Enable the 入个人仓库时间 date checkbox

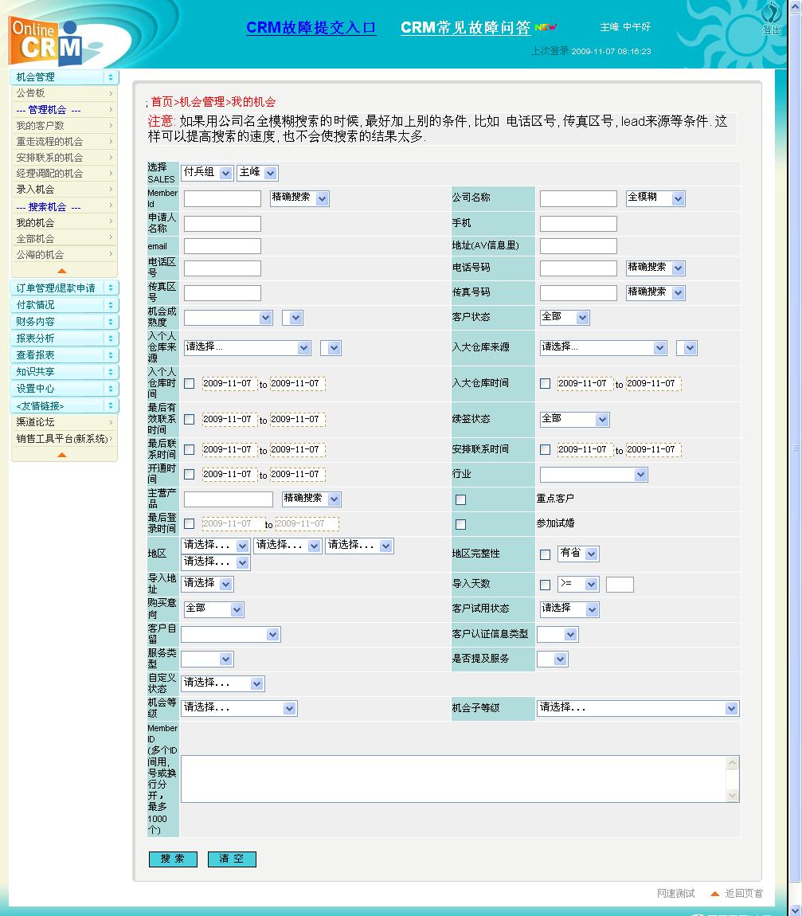(190, 384)
